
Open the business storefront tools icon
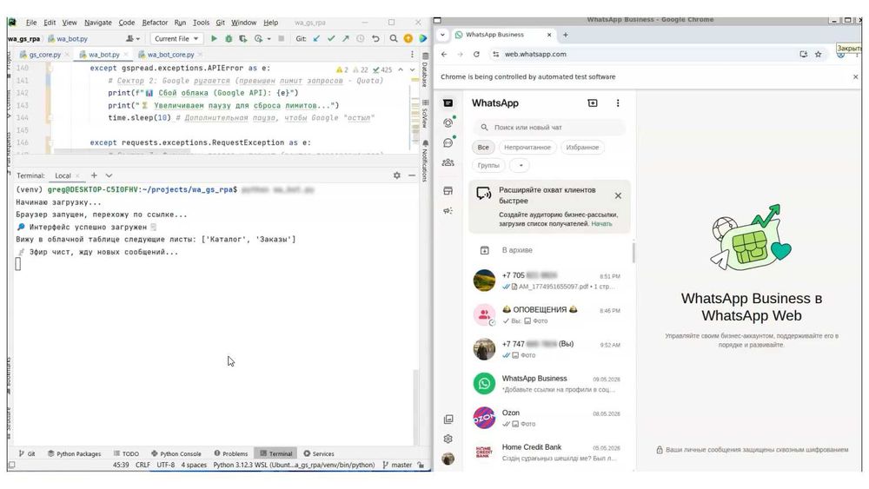(448, 191)
